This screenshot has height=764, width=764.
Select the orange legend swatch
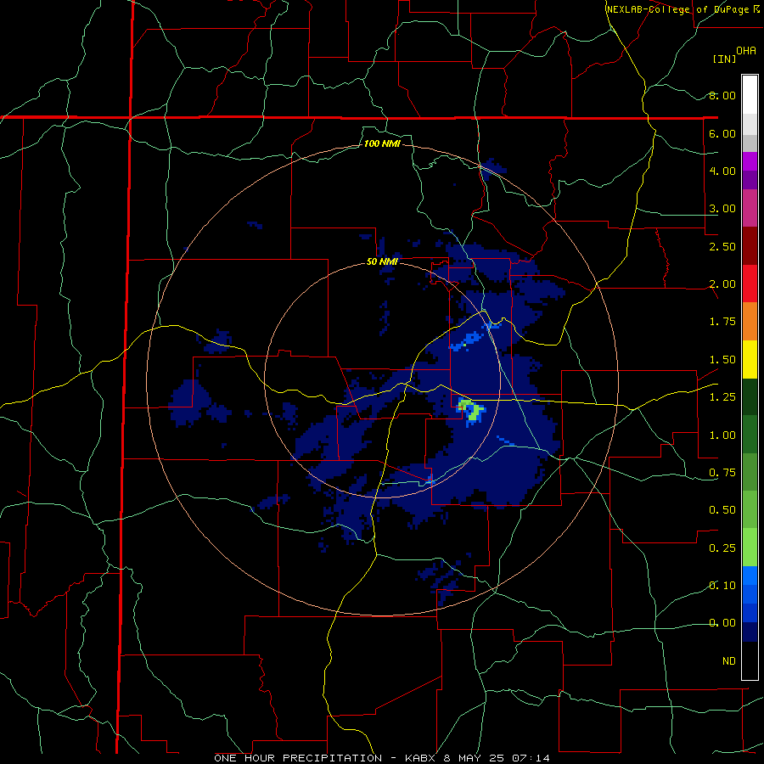[x=750, y=322]
